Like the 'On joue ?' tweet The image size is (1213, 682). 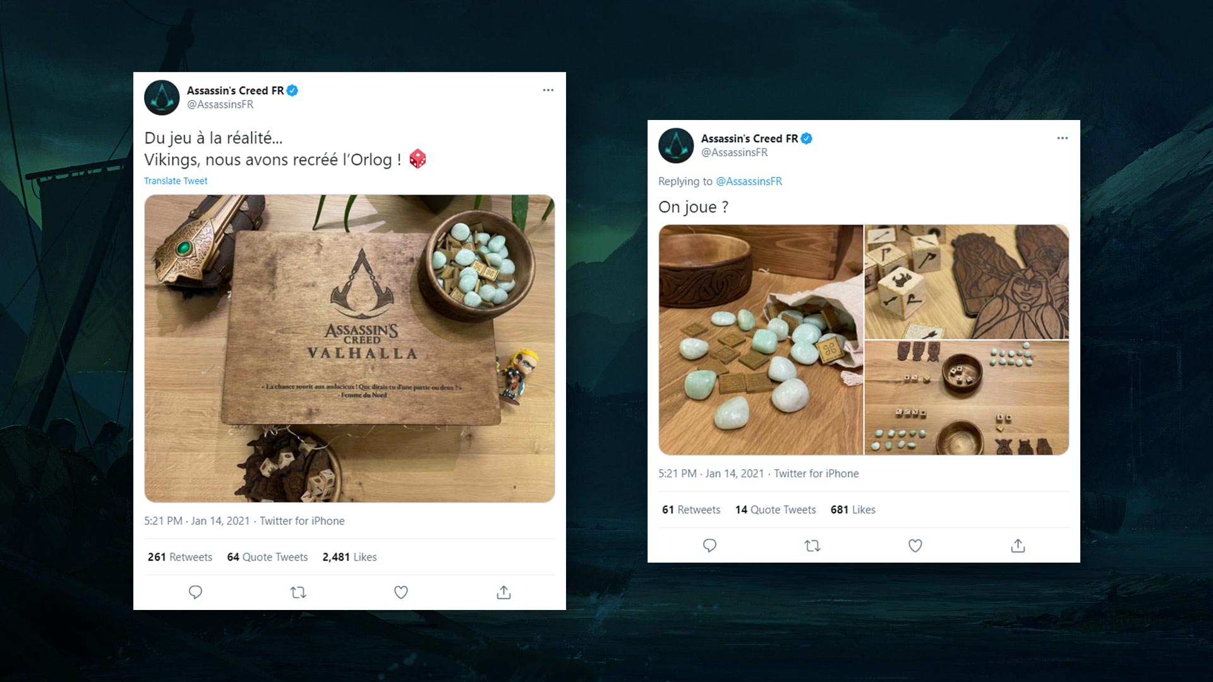point(915,546)
